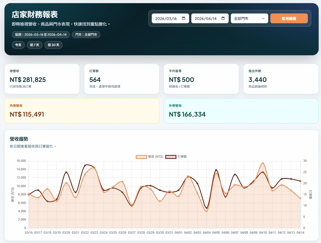Select the 近30天 quick range
Image resolution: width=321 pixels, height=243 pixels.
(x=53, y=45)
